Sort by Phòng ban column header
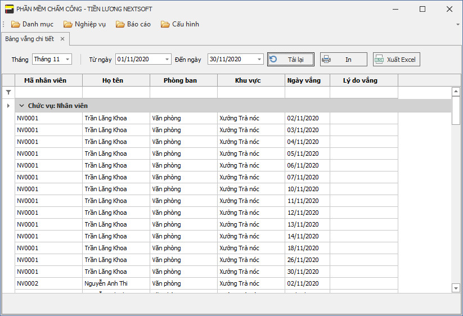 click(x=183, y=80)
